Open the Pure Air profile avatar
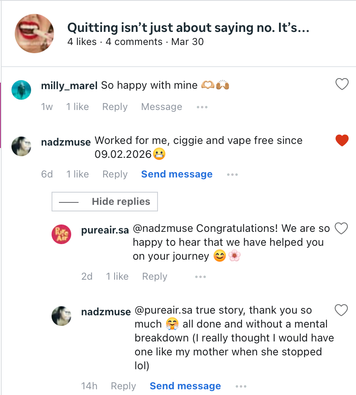Screen dimensions: 356x395 pyautogui.click(x=61, y=235)
